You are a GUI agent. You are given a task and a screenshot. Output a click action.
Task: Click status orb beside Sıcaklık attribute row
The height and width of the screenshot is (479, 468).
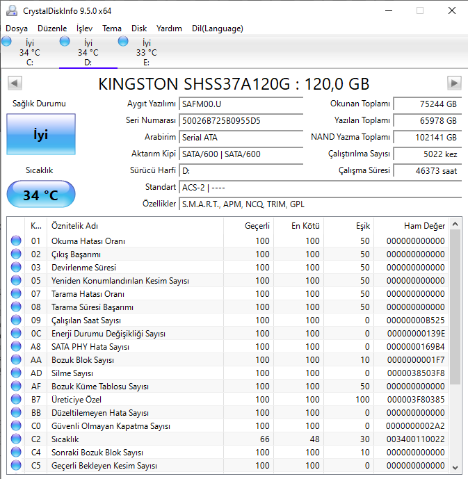pyautogui.click(x=16, y=439)
